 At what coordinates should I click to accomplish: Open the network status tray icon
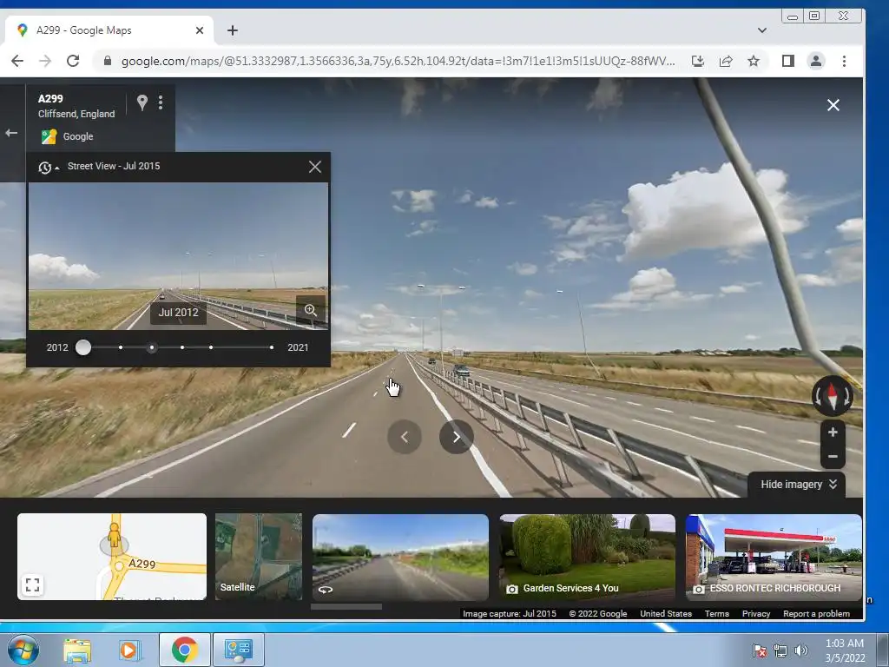[x=780, y=650]
